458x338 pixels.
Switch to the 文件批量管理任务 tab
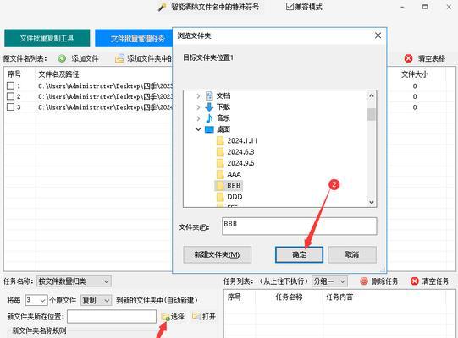click(x=134, y=39)
